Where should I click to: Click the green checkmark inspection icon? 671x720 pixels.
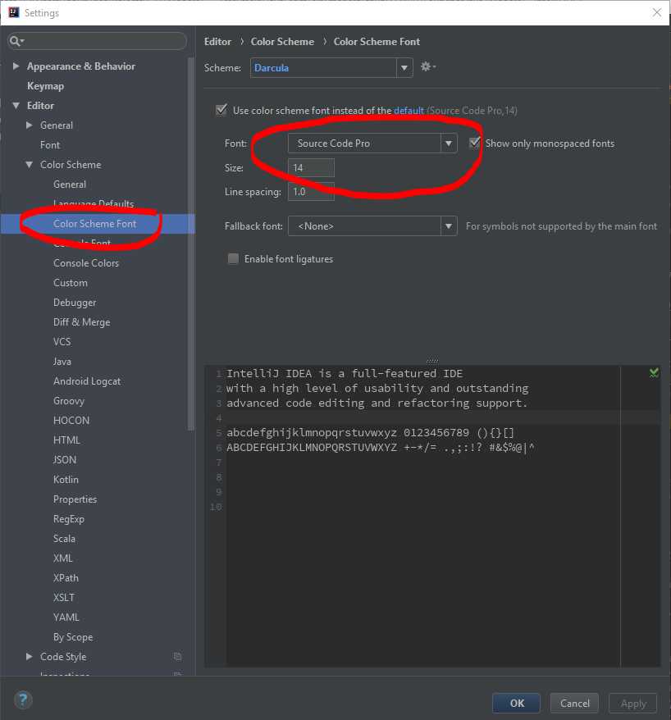click(654, 372)
